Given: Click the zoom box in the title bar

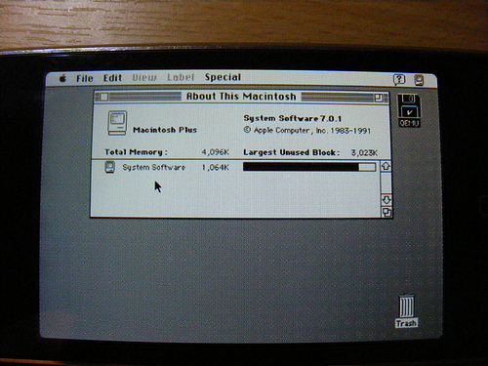Looking at the screenshot, I should click(379, 98).
